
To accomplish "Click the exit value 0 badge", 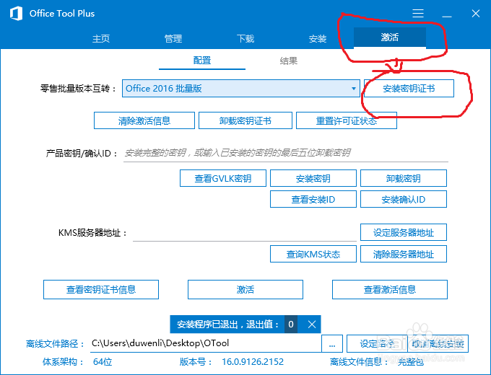I will [x=291, y=325].
